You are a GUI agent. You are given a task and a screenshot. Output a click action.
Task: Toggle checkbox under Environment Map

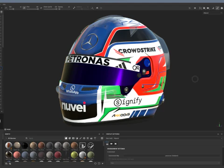110,159
